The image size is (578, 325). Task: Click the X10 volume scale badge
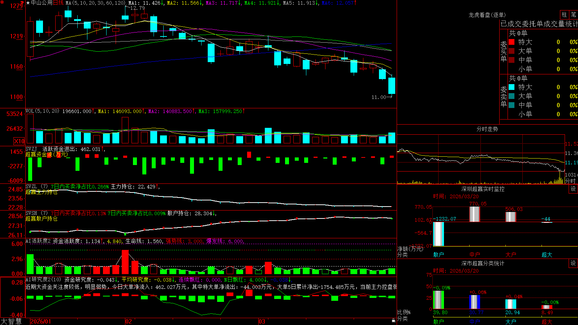(x=19, y=141)
